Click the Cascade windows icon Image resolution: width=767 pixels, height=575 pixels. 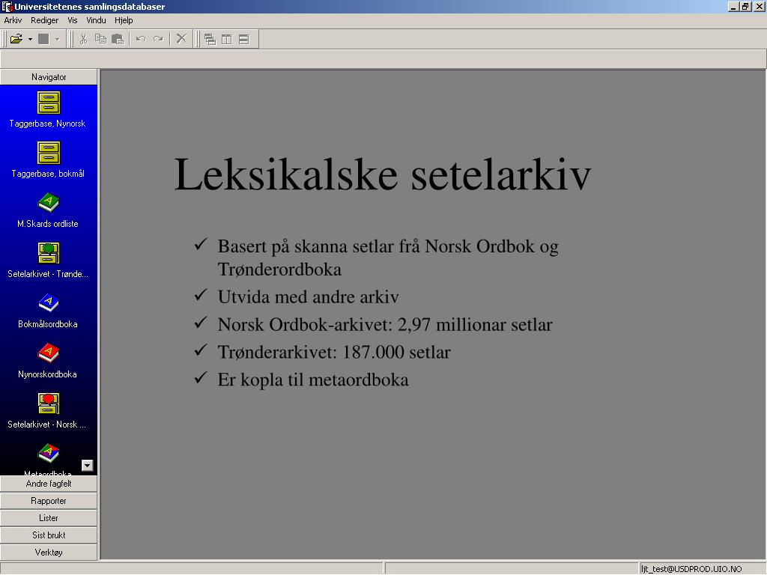click(210, 40)
